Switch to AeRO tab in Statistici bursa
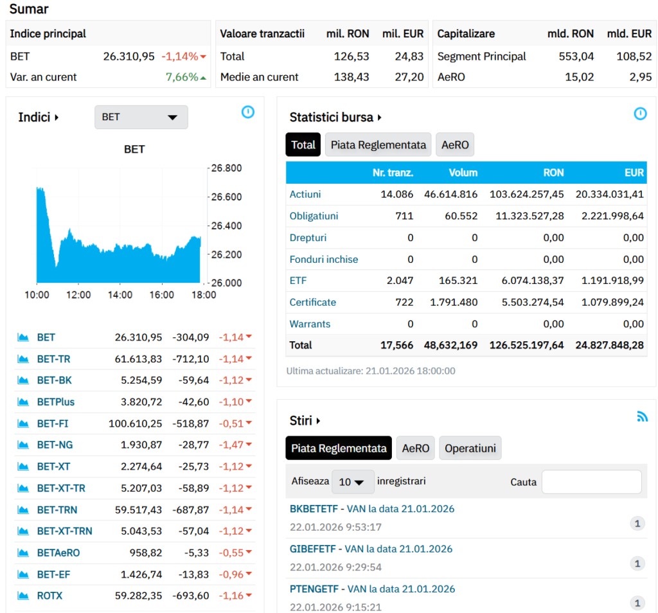This screenshot has width=658, height=613. click(455, 145)
